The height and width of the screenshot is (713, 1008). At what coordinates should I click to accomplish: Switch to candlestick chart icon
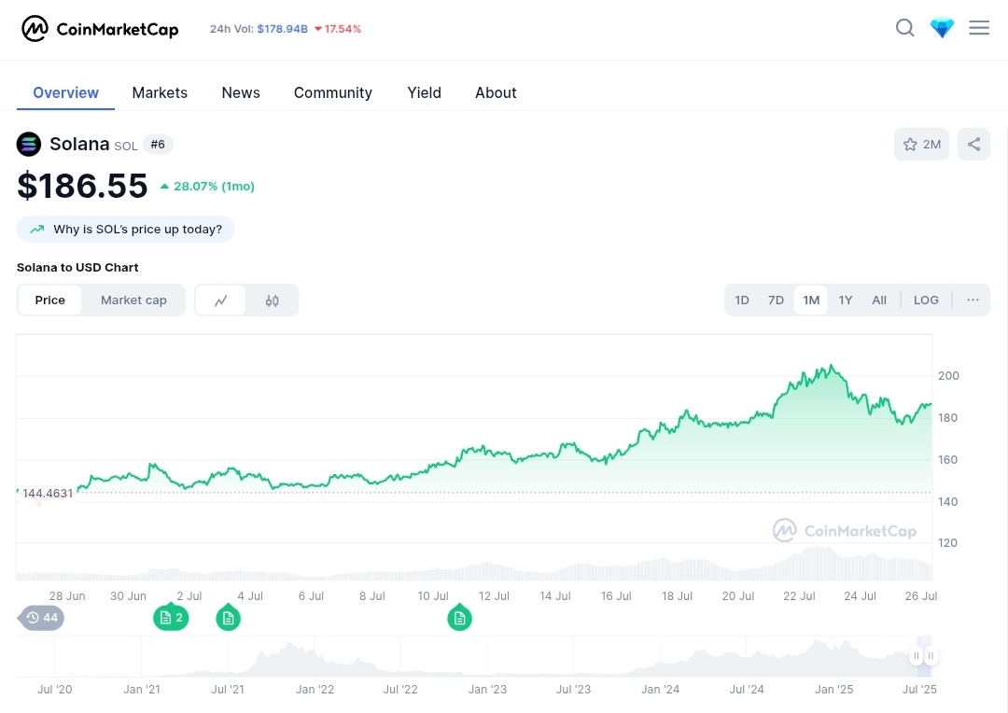pyautogui.click(x=273, y=301)
